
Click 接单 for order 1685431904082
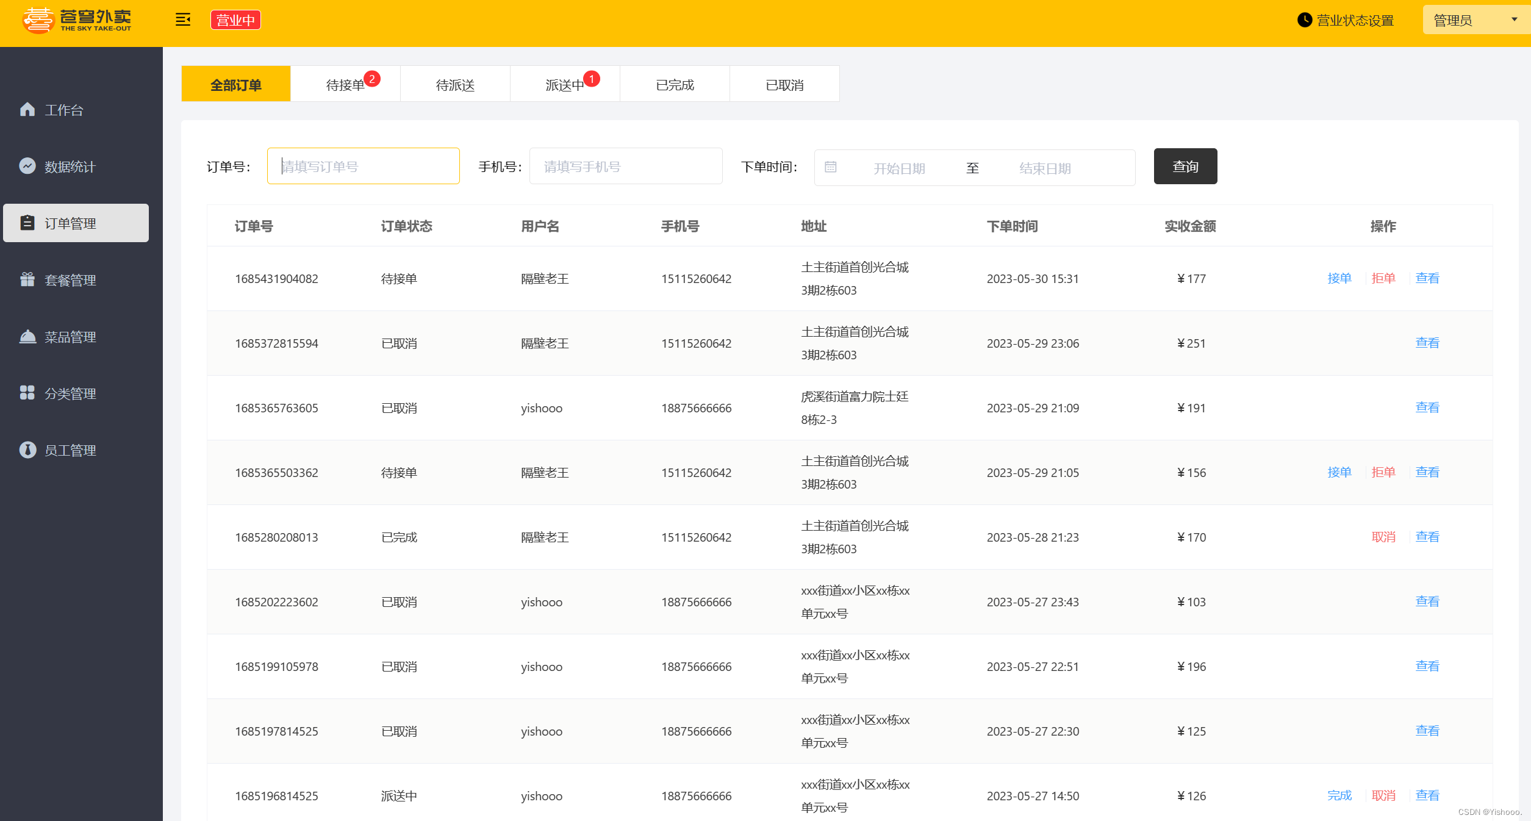(x=1339, y=278)
